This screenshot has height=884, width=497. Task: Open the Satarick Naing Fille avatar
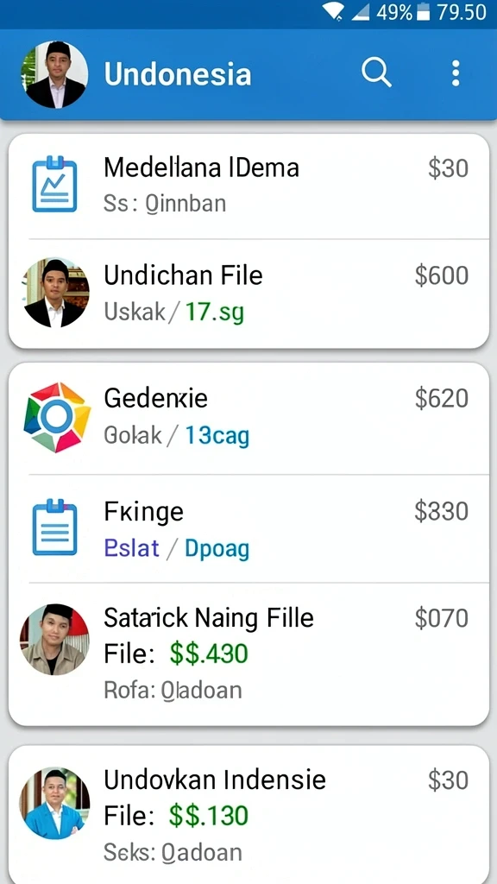point(54,640)
